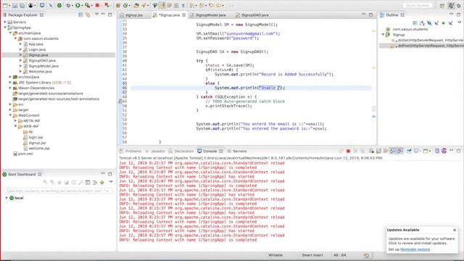Click the Run Last Tool toolbar icon

[x=87, y=5]
